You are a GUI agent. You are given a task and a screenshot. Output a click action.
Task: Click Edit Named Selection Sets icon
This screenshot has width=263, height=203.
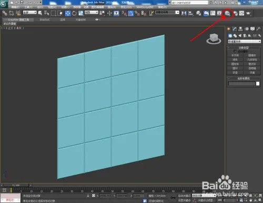pyautogui.click(x=151, y=13)
